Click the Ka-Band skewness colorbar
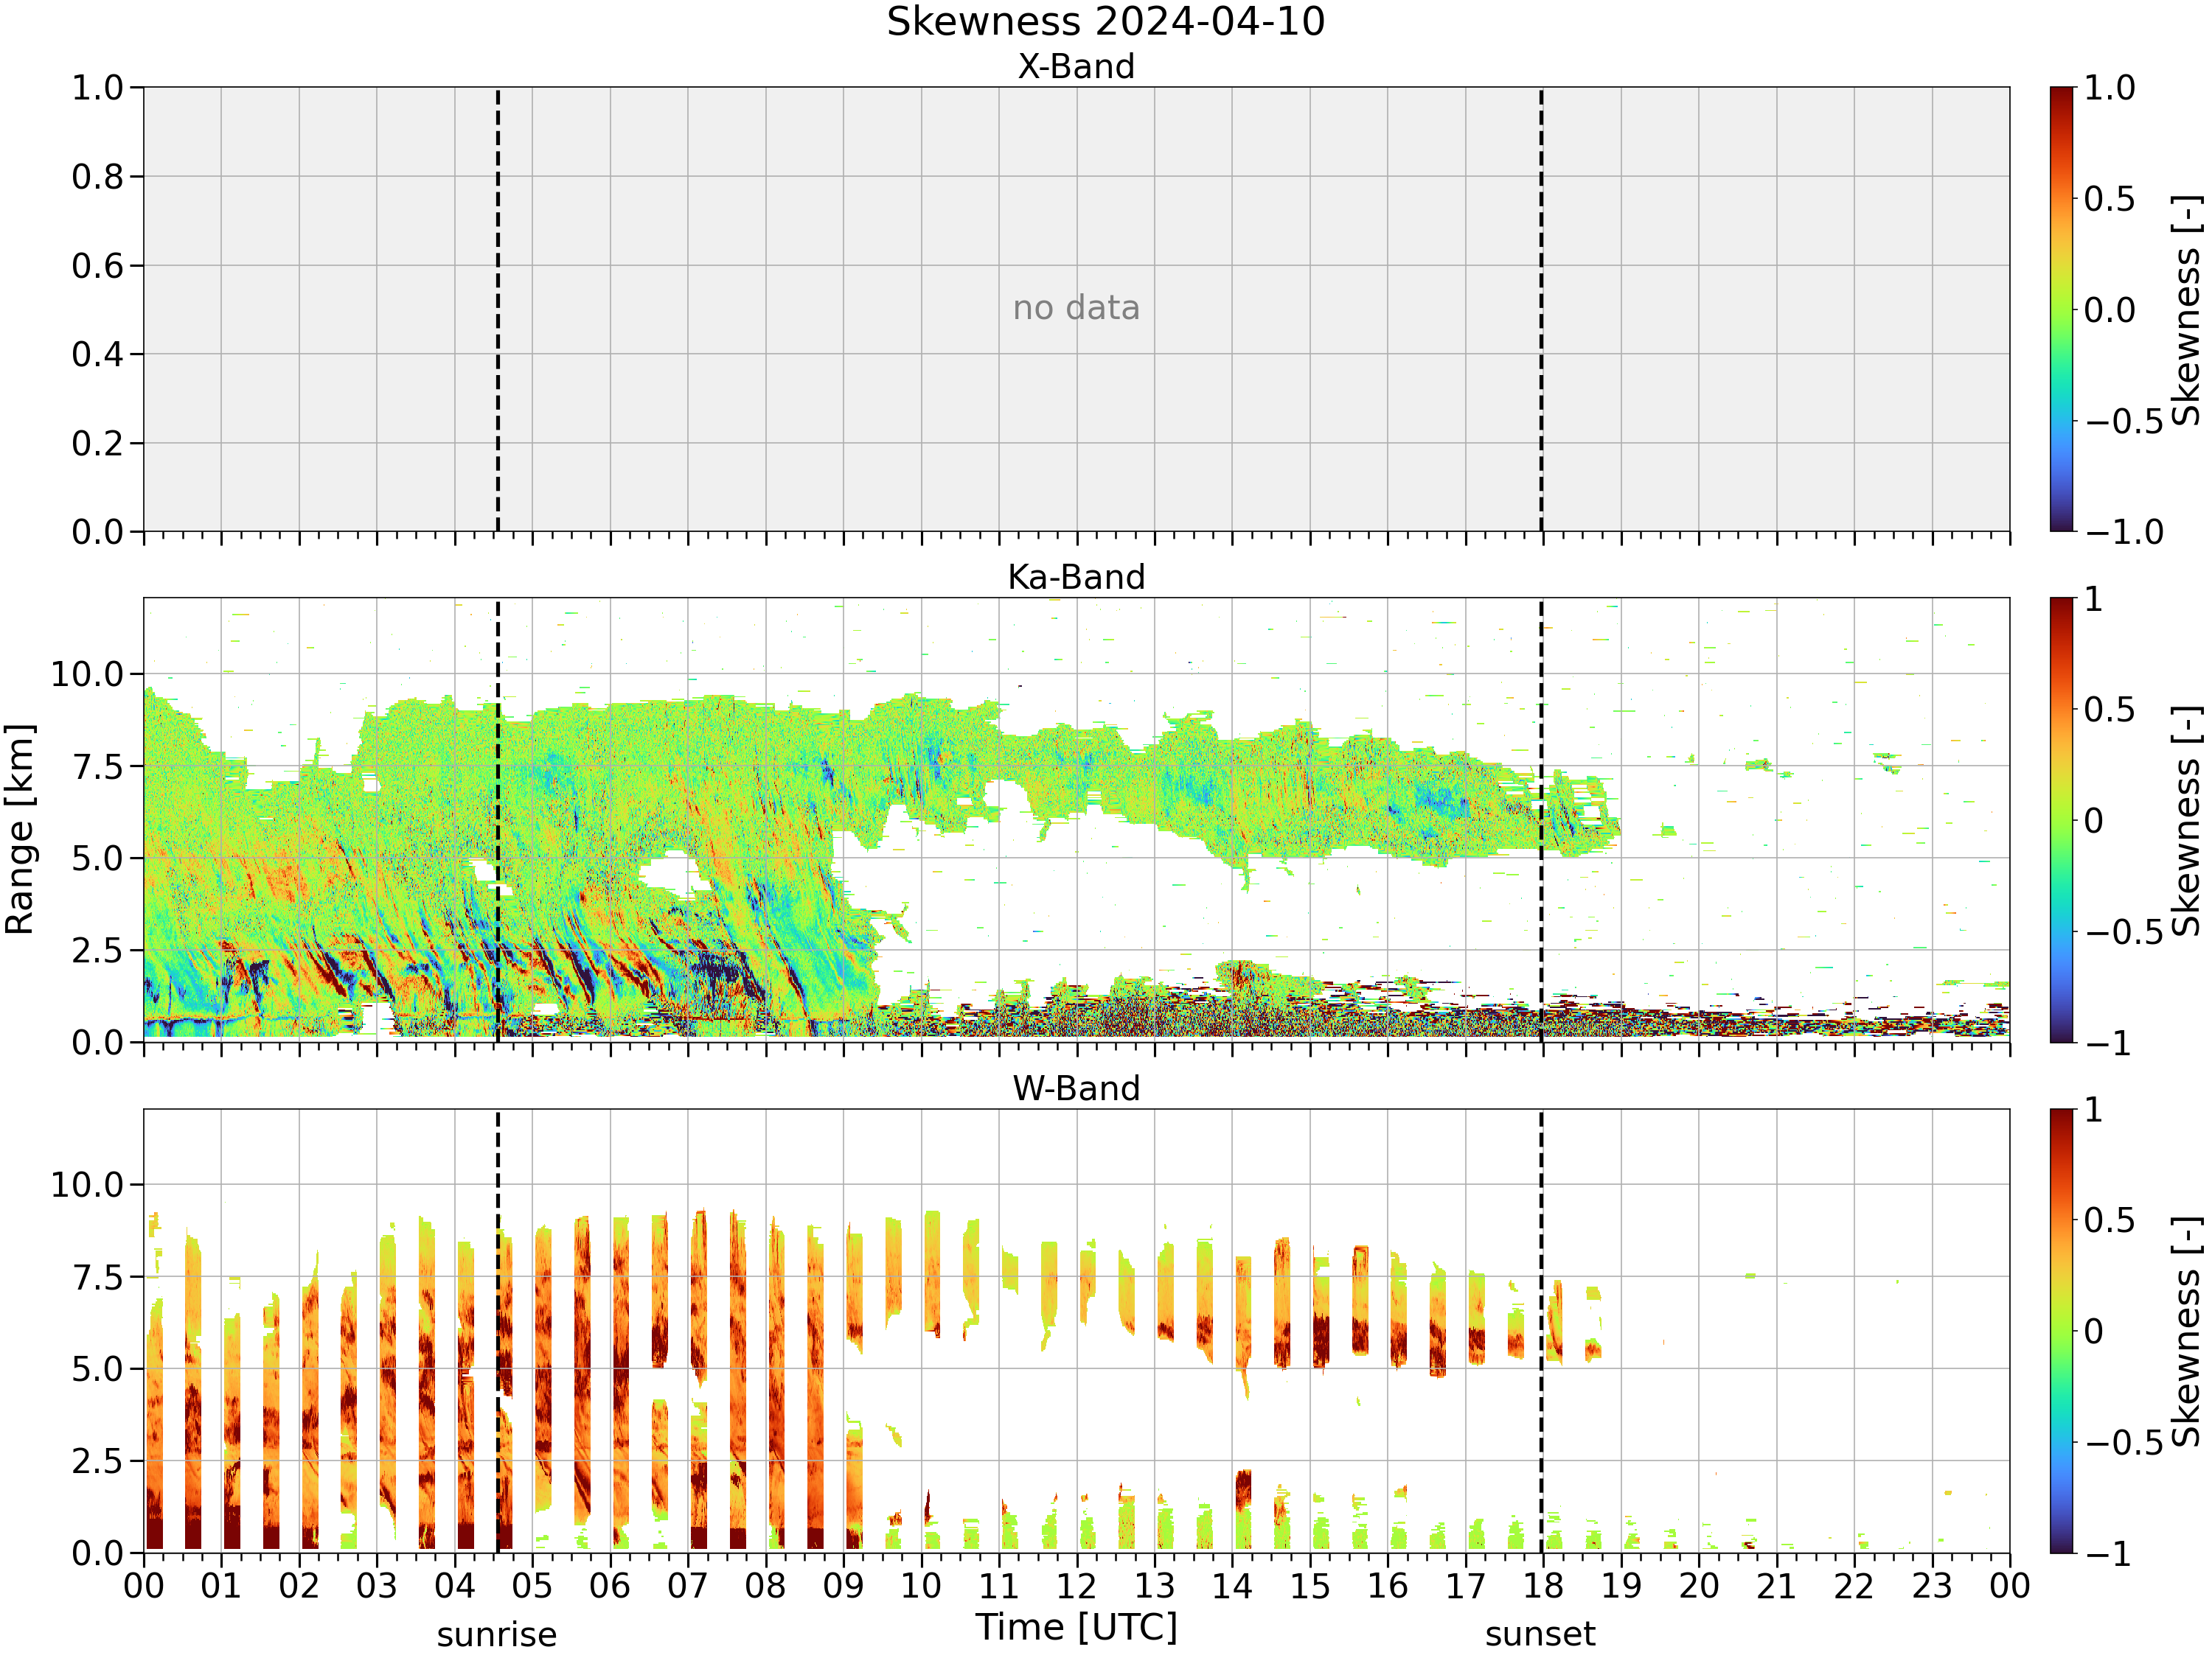 pyautogui.click(x=2061, y=819)
